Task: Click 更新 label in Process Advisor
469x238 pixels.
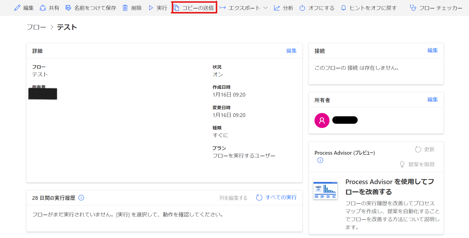Action: (x=429, y=149)
